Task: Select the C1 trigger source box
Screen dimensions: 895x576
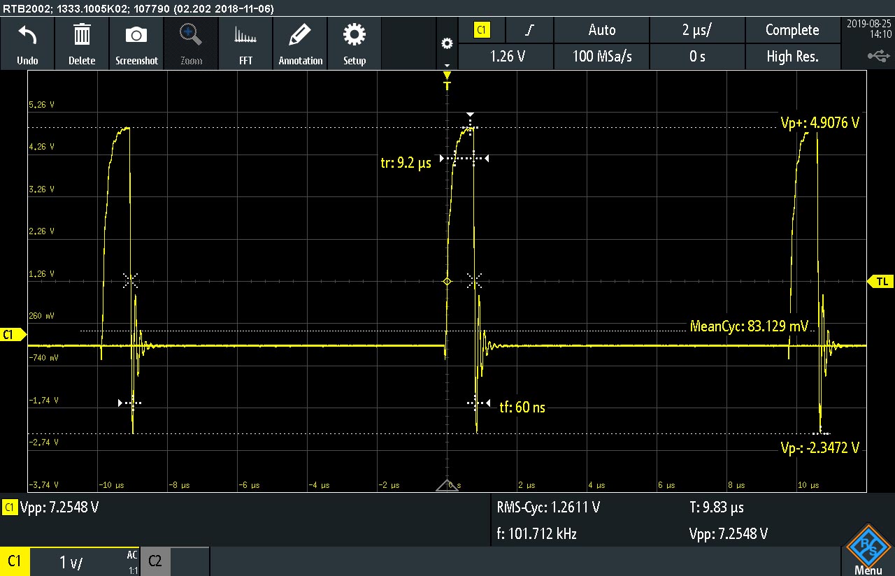Action: 482,30
